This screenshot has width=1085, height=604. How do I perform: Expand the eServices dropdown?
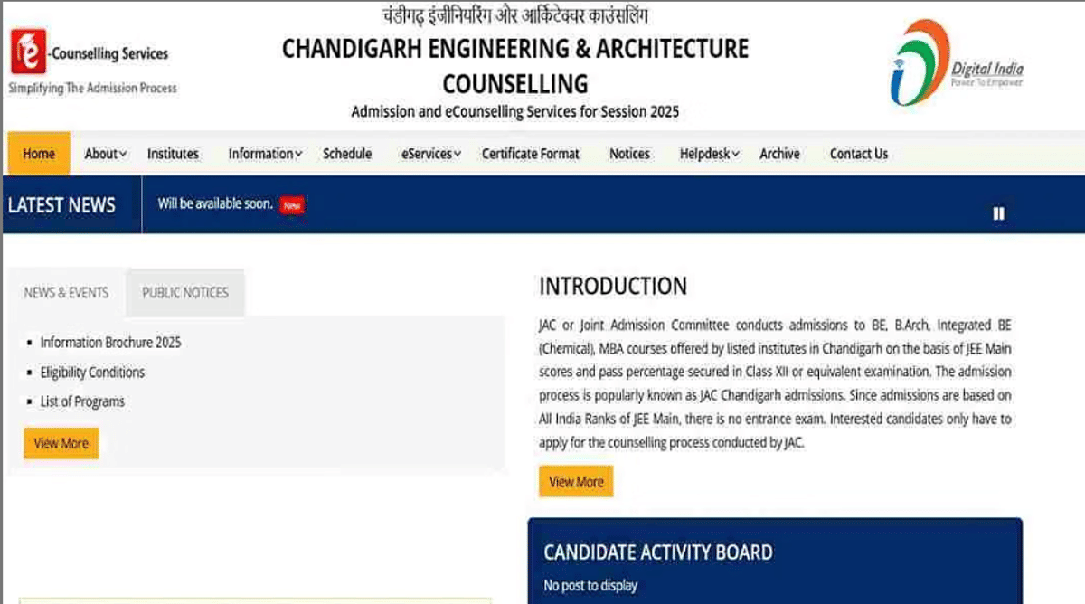click(x=429, y=154)
